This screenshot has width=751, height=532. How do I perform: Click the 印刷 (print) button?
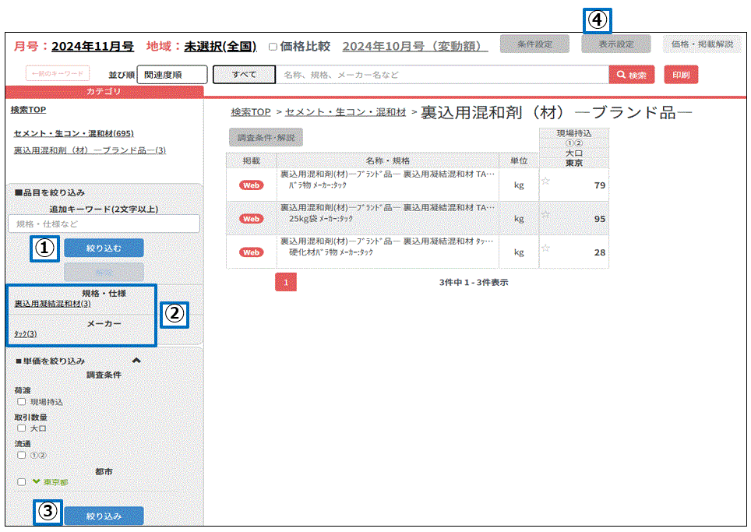[680, 74]
